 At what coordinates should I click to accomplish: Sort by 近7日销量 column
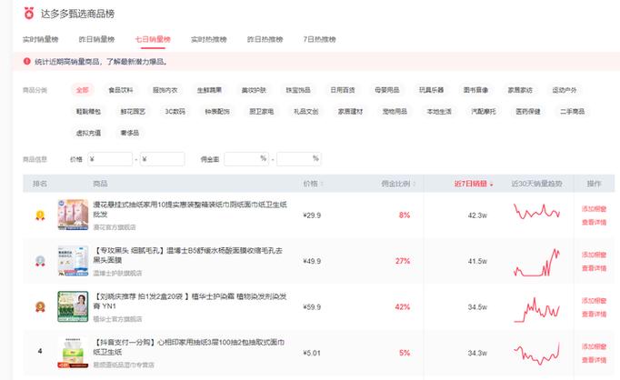(474, 184)
